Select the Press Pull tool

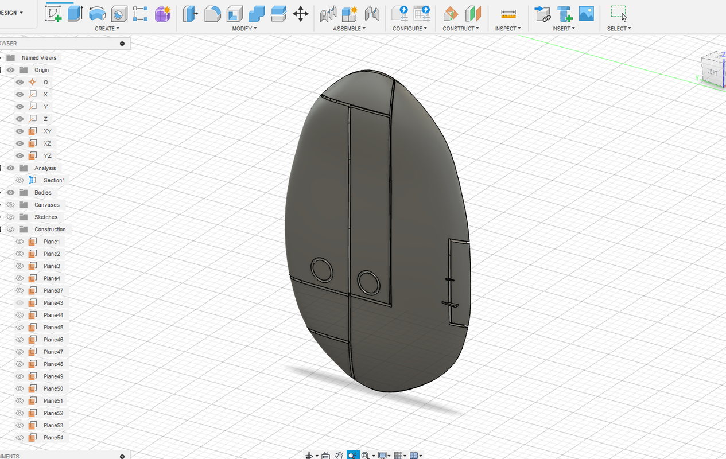click(191, 14)
